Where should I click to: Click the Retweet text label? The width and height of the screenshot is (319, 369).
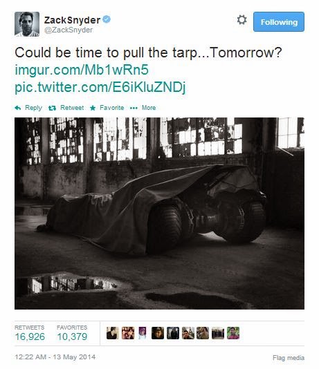(x=72, y=108)
